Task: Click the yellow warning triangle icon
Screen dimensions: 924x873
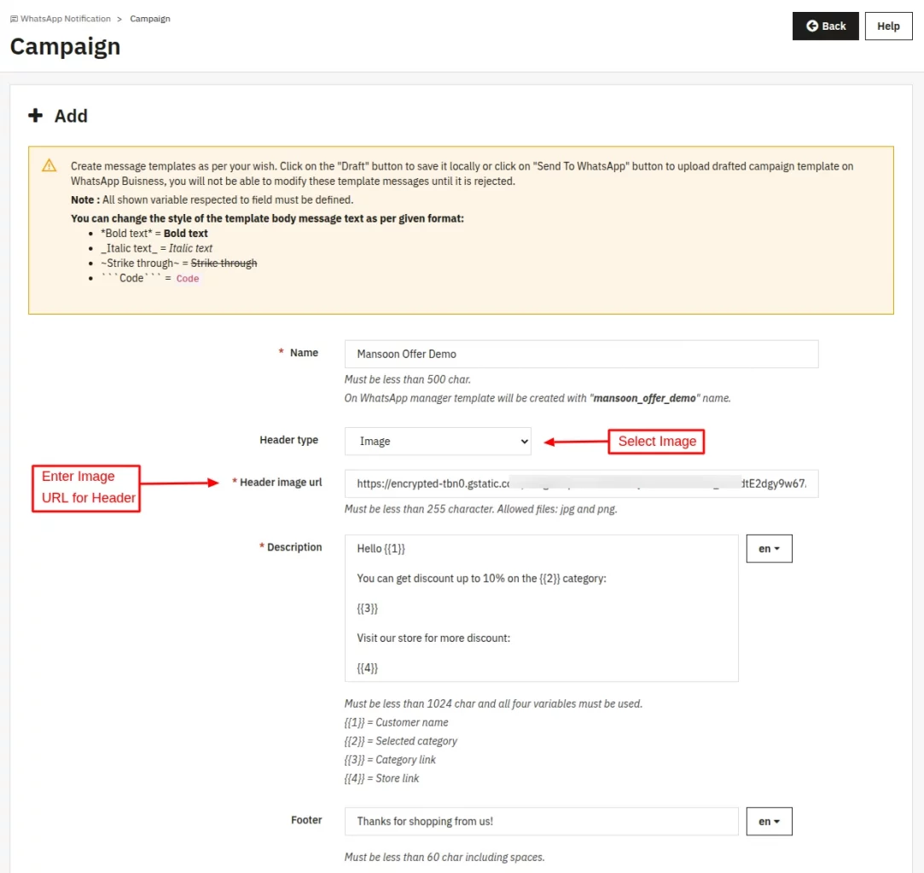Action: (49, 166)
